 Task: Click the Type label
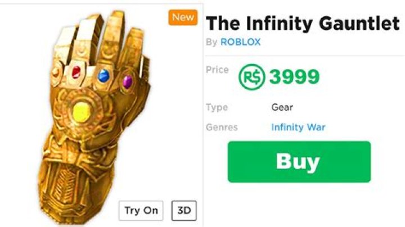coord(217,107)
